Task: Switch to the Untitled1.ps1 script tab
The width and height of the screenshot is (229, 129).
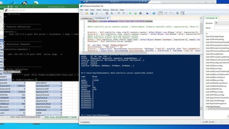Action: (87, 18)
